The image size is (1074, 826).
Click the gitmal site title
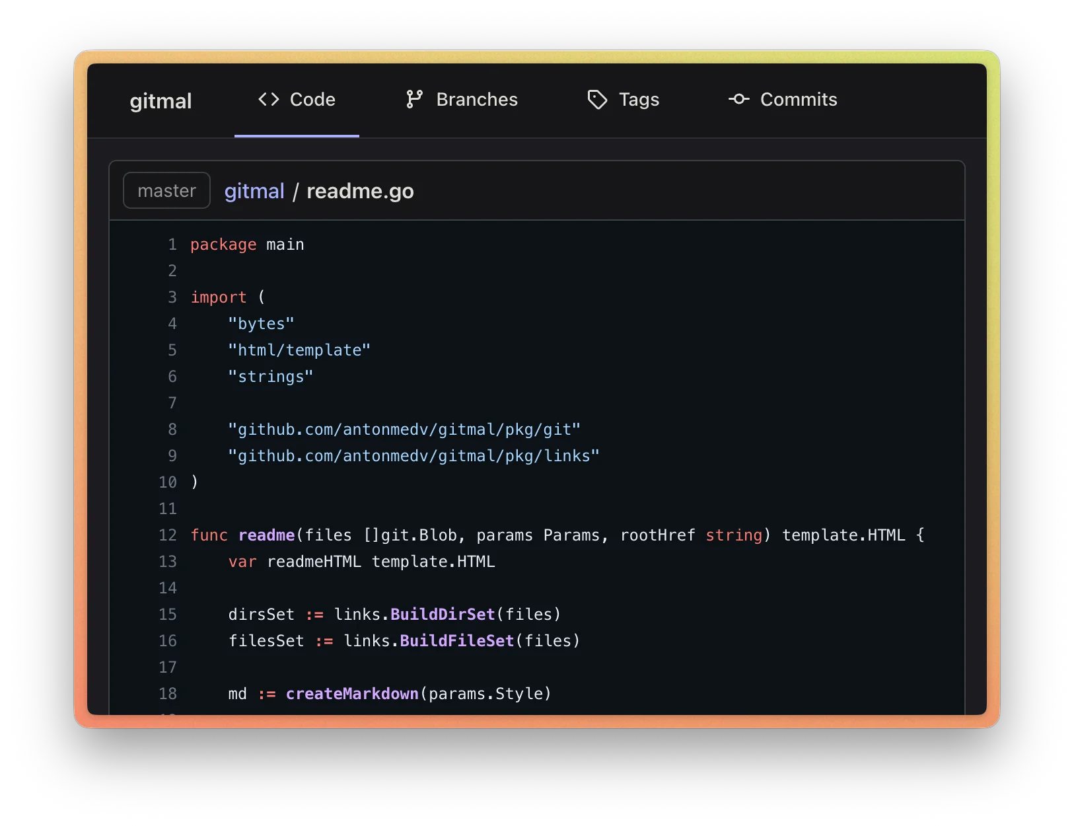161,101
